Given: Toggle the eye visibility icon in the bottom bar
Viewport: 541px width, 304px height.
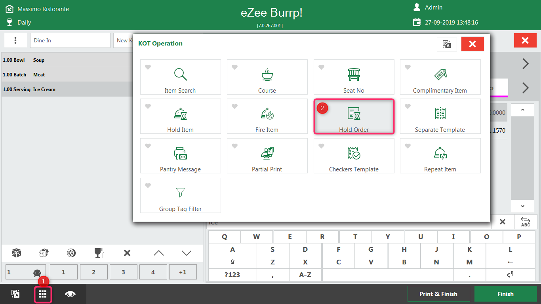Looking at the screenshot, I should point(70,294).
